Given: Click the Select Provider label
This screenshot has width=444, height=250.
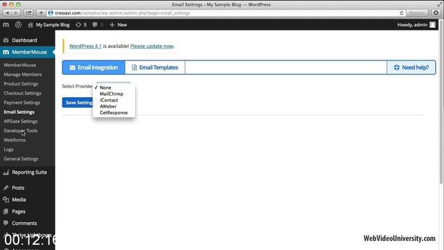Looking at the screenshot, I should (x=77, y=86).
